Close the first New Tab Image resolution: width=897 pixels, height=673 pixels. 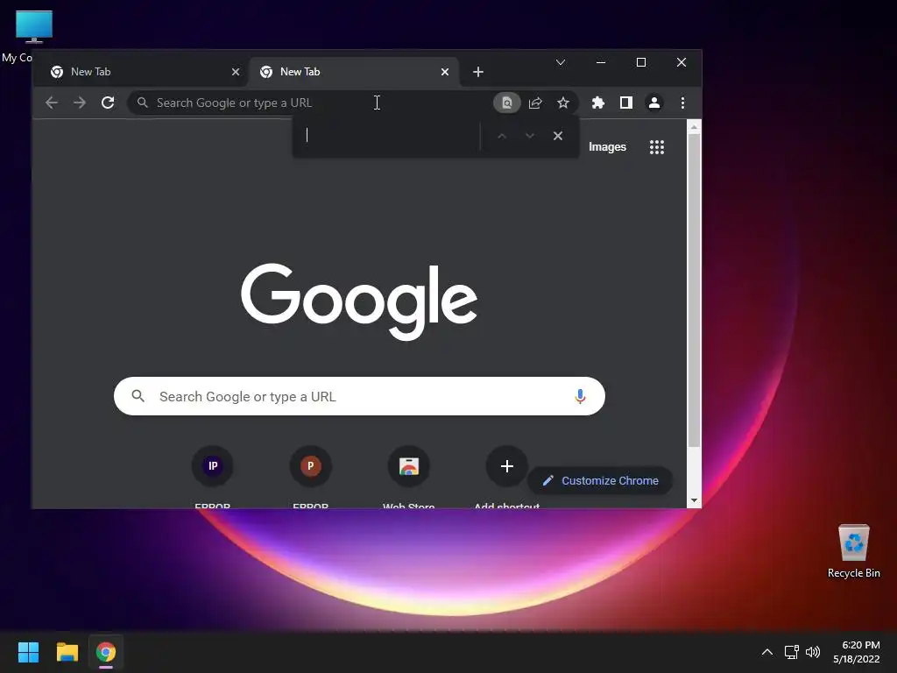(x=235, y=72)
